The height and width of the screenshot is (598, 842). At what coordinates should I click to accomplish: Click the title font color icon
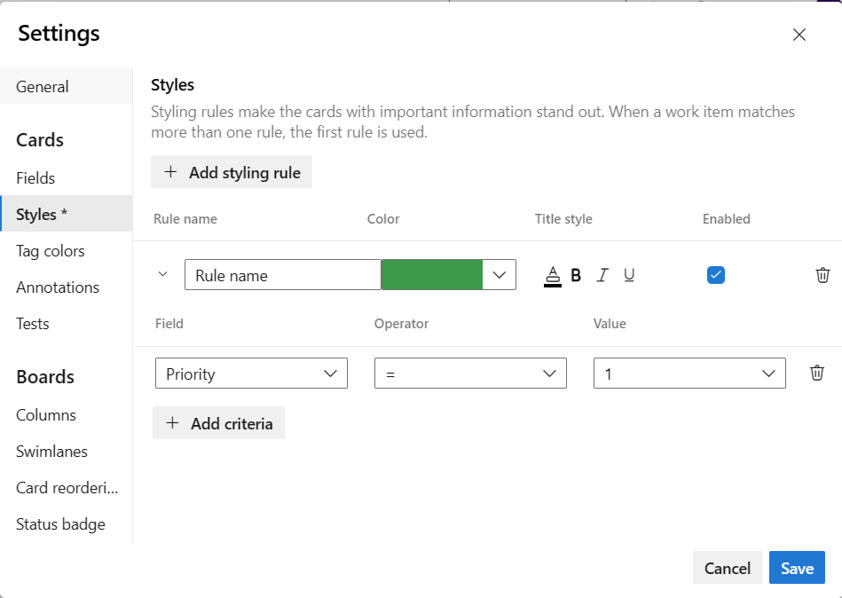click(x=553, y=276)
